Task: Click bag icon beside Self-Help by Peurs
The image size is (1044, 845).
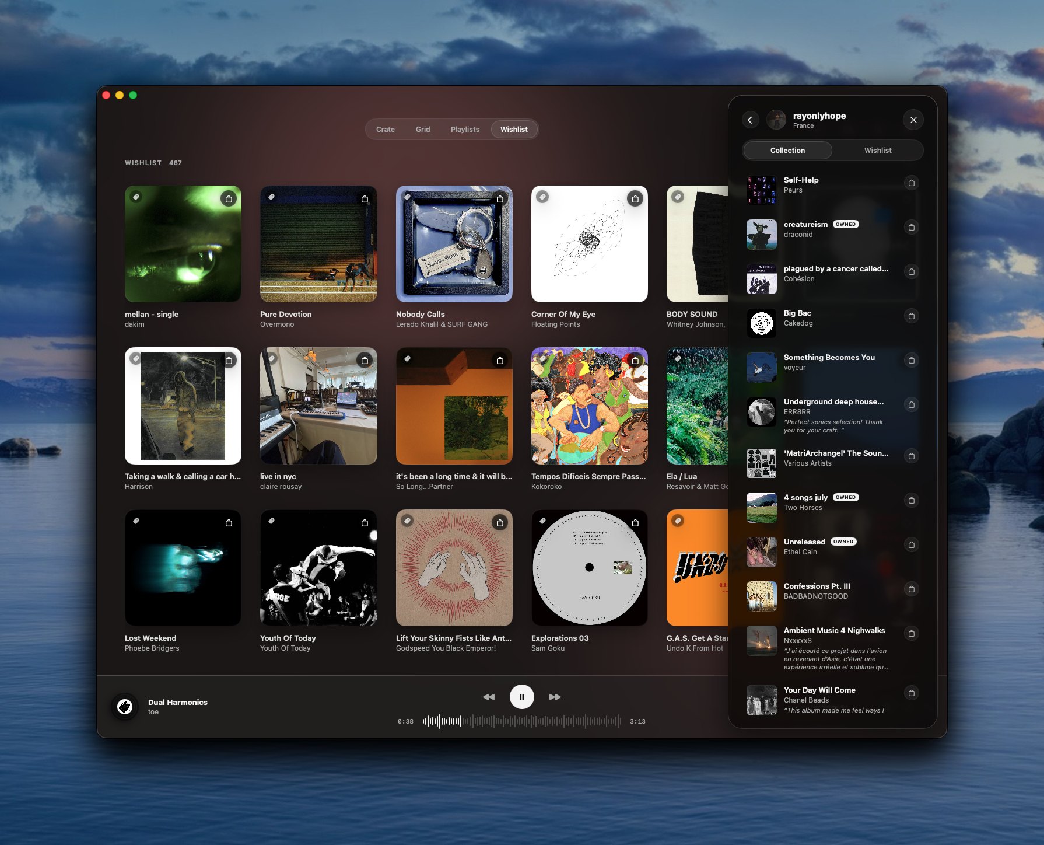Action: tap(912, 183)
